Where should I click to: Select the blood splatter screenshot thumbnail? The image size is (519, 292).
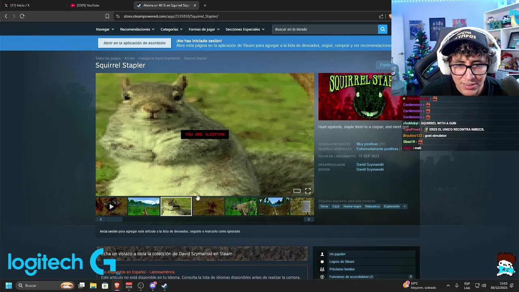tap(208, 206)
